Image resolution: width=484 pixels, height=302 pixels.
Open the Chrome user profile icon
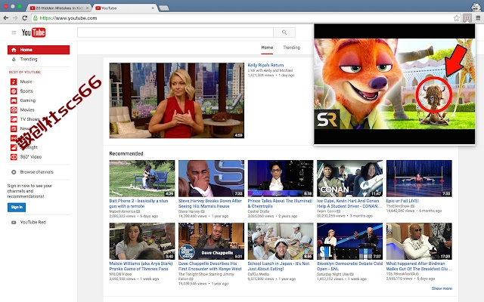[476, 7]
